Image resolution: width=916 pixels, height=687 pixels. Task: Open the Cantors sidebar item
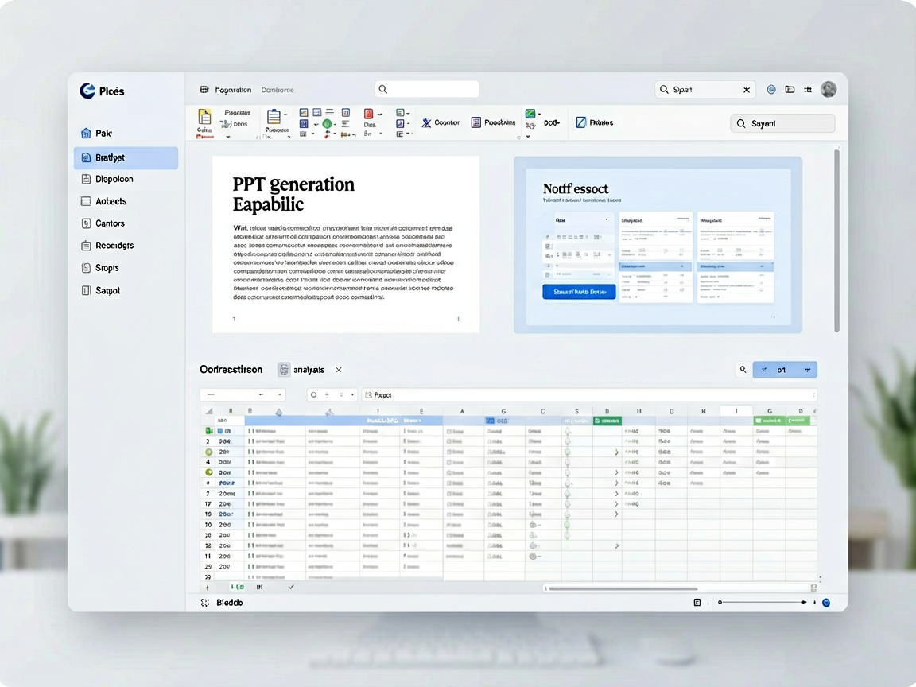click(103, 223)
